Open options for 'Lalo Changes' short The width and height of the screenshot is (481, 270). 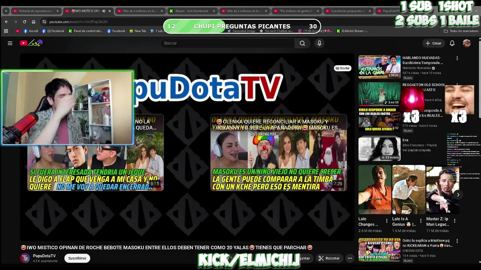click(387, 221)
